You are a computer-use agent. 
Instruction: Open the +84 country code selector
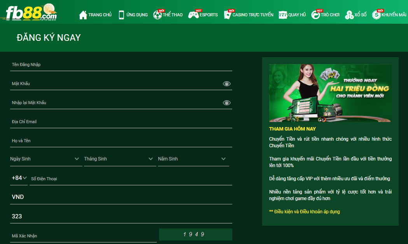[x=19, y=178]
